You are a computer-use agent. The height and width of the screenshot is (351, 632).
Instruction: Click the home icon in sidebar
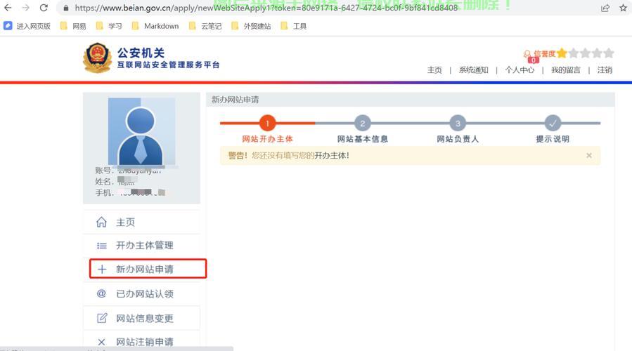pos(101,223)
